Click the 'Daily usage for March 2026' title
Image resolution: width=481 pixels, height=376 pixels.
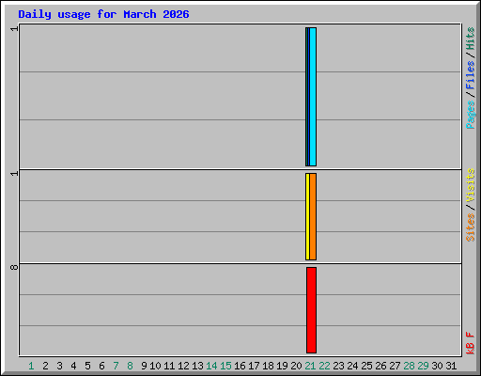pos(103,14)
